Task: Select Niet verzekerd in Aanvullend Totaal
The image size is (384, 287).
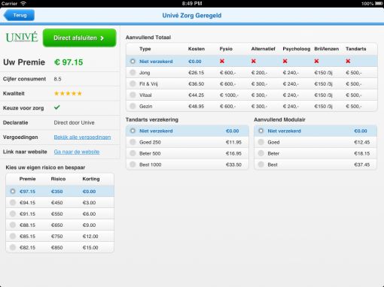Action: [x=251, y=61]
